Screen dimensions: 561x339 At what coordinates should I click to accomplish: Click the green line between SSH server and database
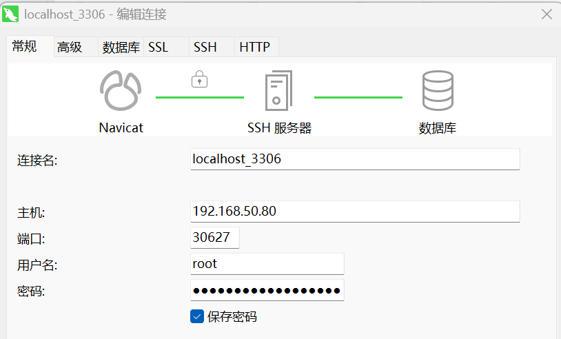(358, 98)
